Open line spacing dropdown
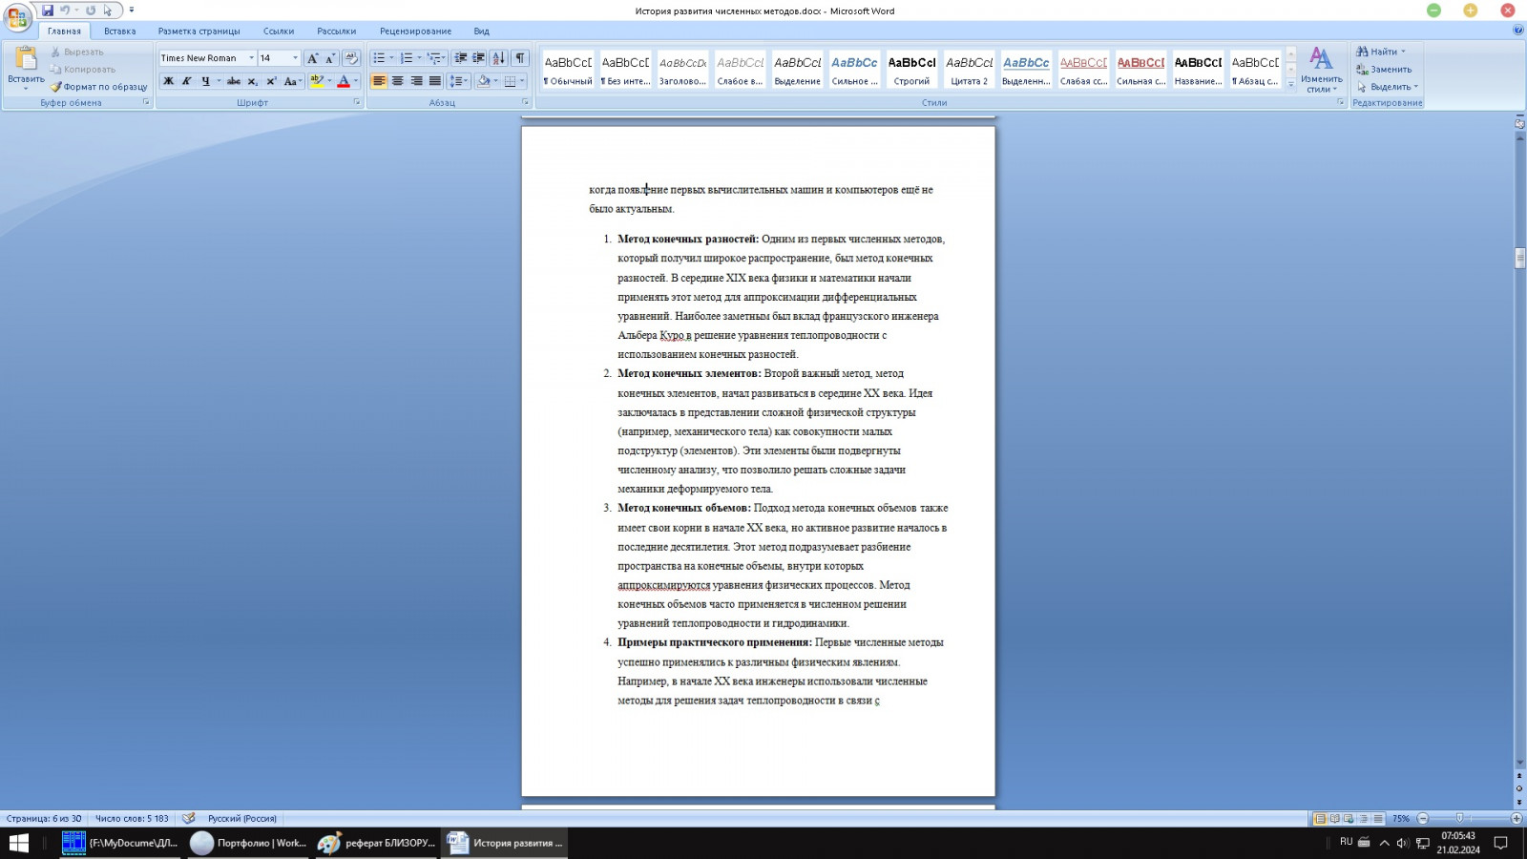Screen dimensions: 1527x859 (x=459, y=81)
